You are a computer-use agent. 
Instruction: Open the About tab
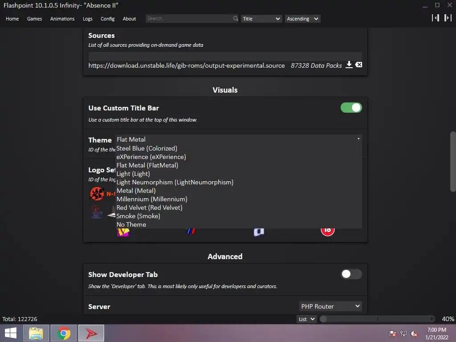click(129, 19)
